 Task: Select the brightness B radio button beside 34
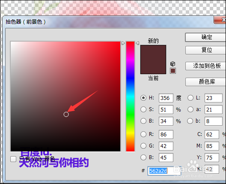pos(143,121)
